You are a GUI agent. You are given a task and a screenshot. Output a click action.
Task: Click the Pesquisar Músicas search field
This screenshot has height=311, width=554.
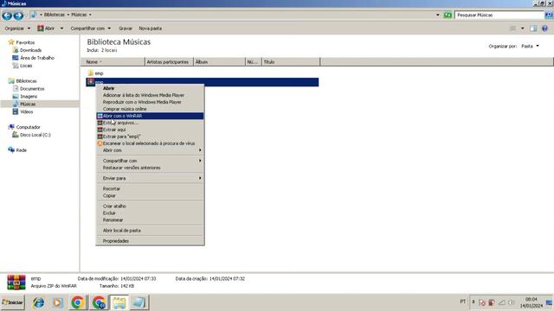pyautogui.click(x=499, y=15)
